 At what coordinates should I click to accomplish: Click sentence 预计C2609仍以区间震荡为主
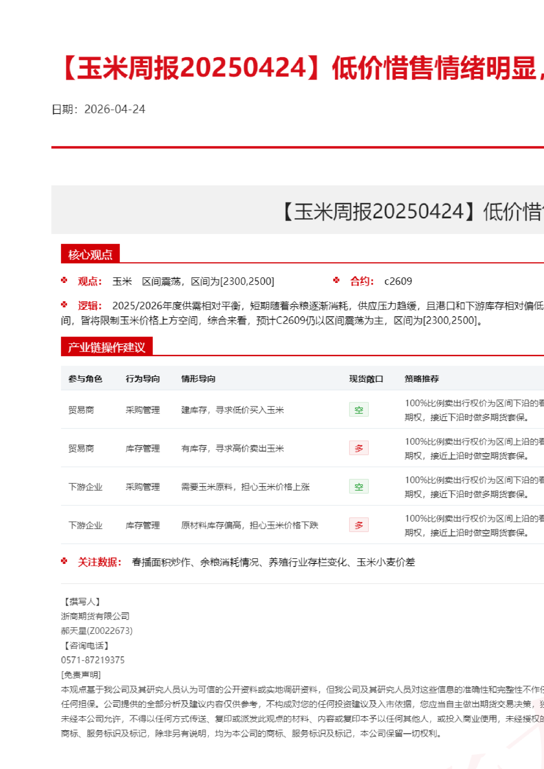point(320,320)
